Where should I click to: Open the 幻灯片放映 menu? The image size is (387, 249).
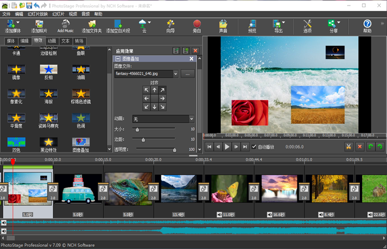click(x=38, y=13)
